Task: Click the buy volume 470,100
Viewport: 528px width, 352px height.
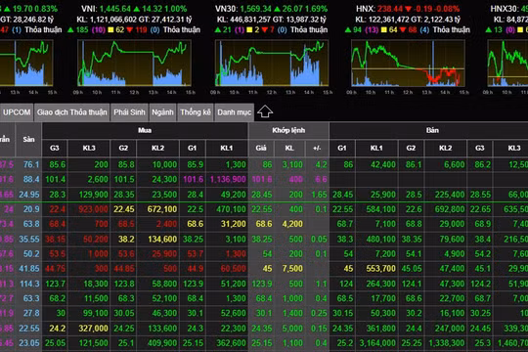Action: click(x=231, y=209)
